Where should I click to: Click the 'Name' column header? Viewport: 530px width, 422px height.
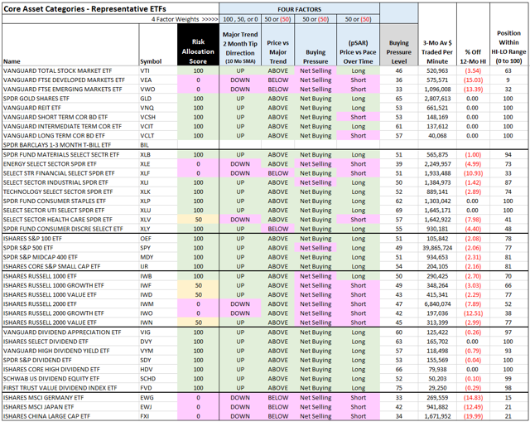pyautogui.click(x=12, y=61)
